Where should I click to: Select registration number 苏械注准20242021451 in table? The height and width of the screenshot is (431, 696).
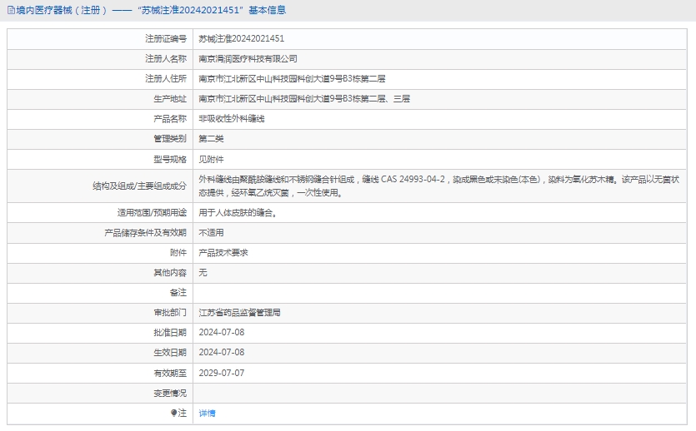[241, 39]
